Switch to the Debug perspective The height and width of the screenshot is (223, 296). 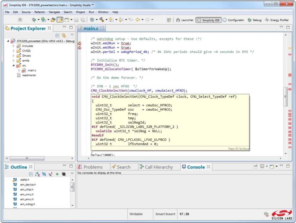(x=254, y=20)
